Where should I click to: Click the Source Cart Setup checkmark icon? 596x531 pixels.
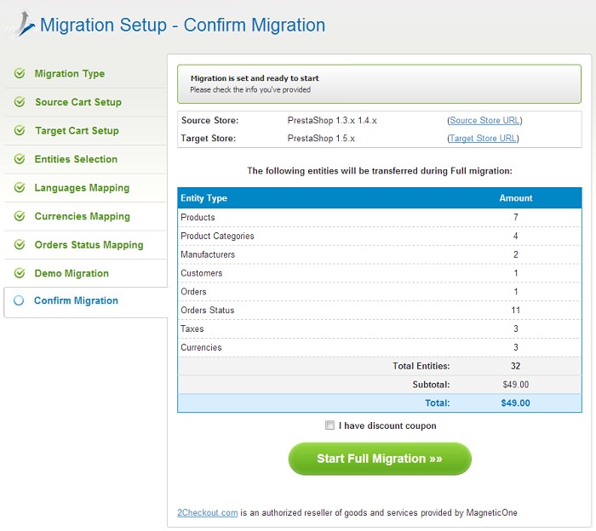click(20, 102)
